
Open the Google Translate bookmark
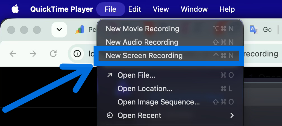coord(260,30)
